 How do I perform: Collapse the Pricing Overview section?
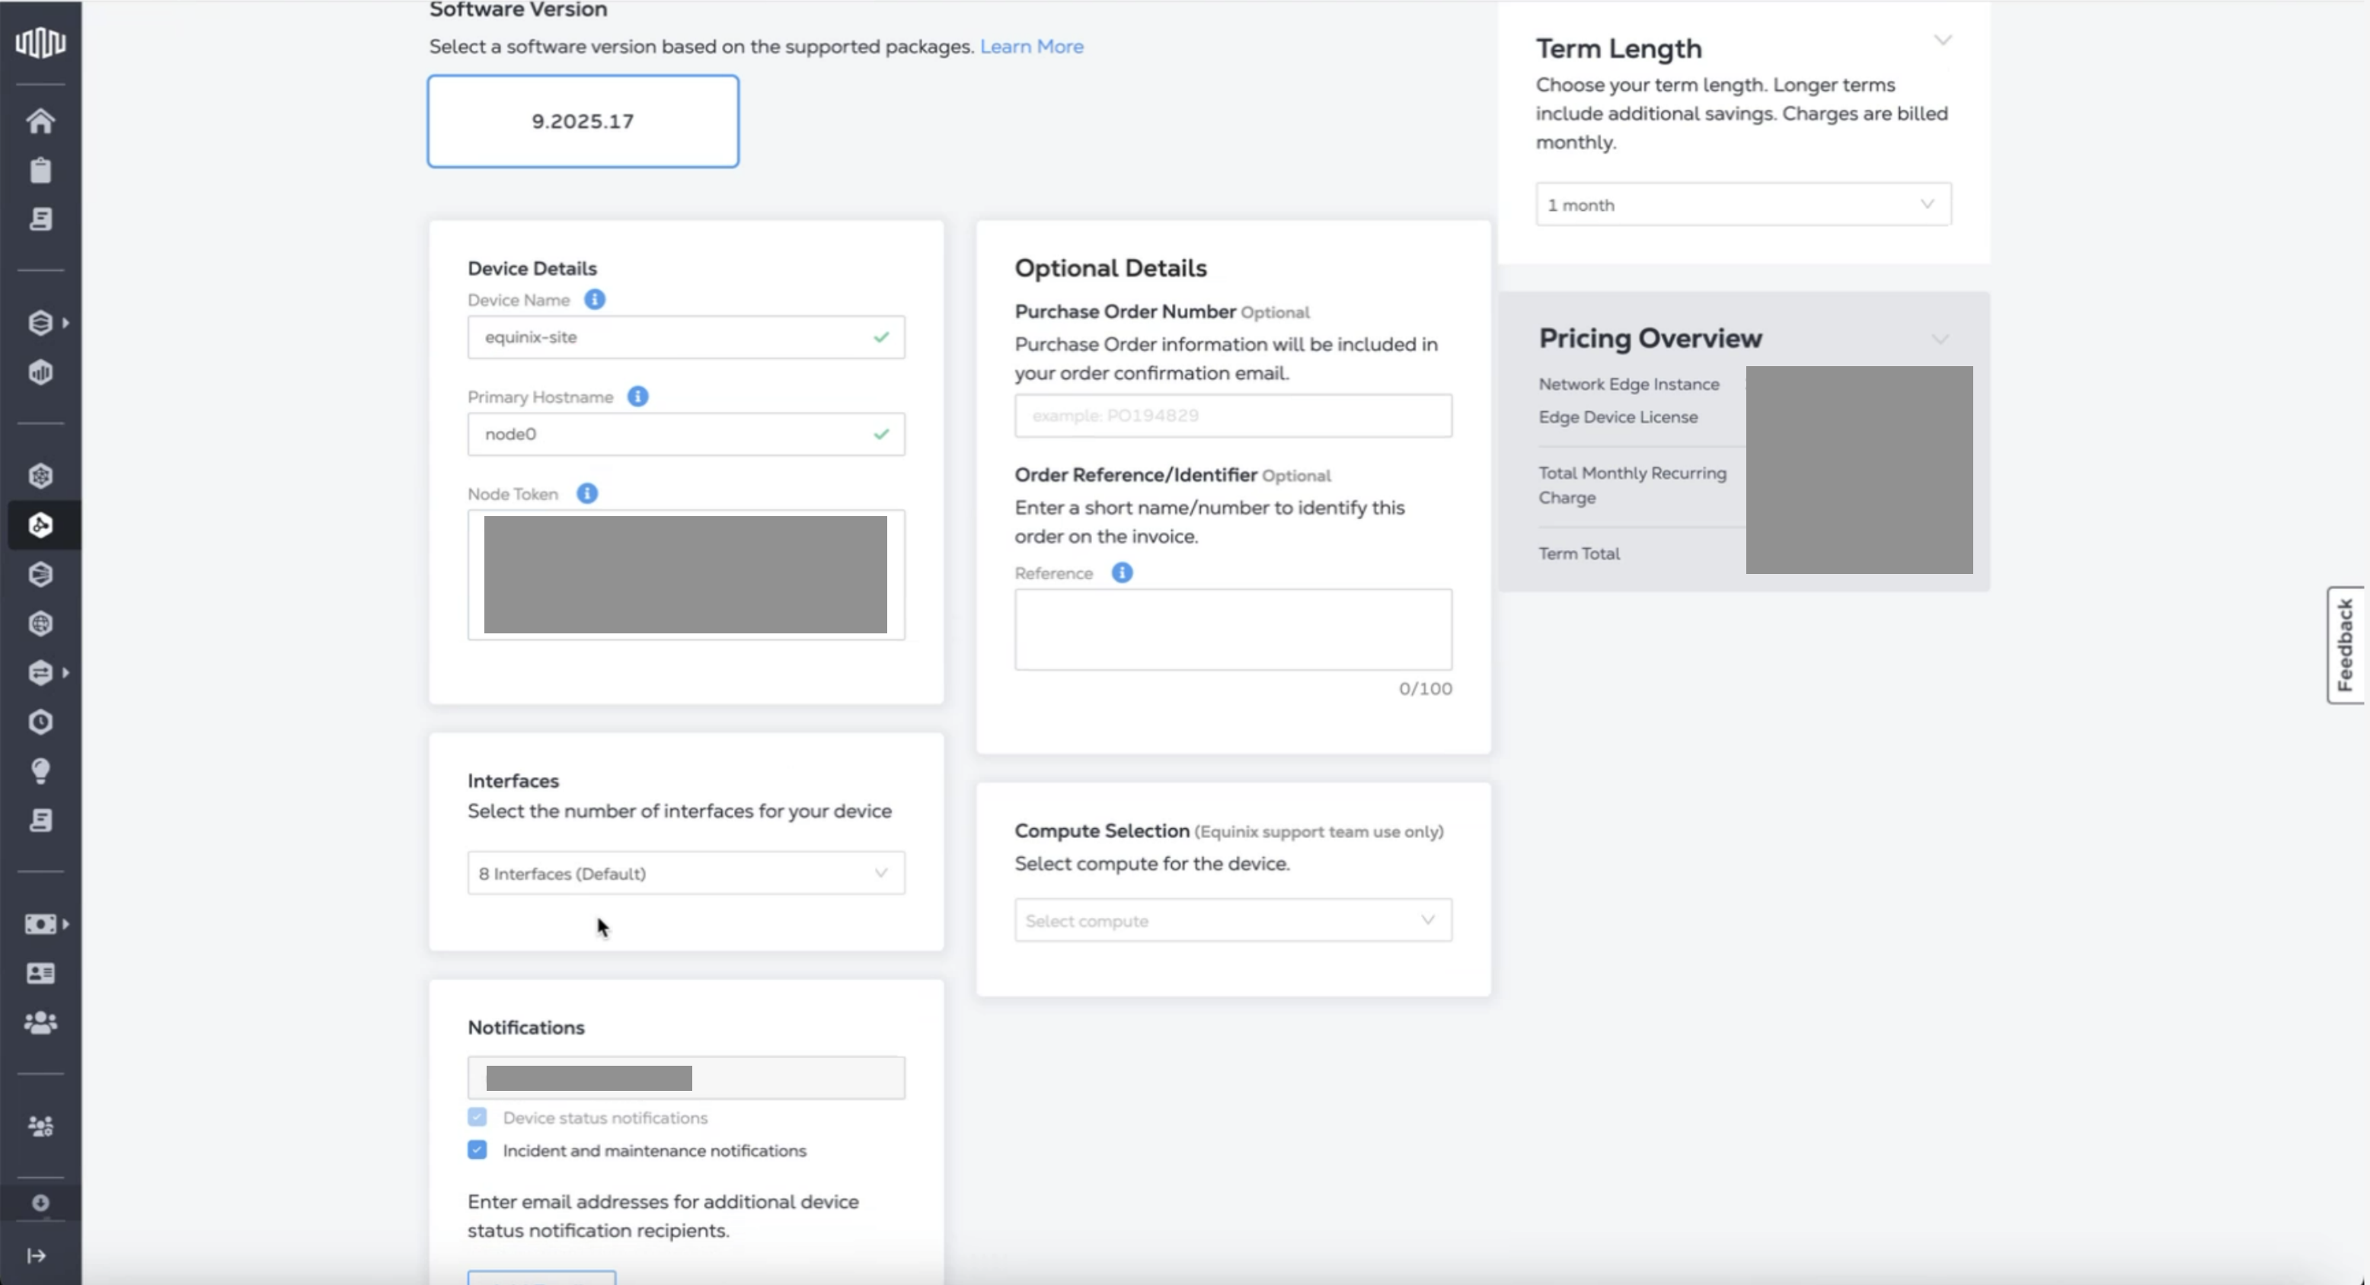pyautogui.click(x=1941, y=339)
